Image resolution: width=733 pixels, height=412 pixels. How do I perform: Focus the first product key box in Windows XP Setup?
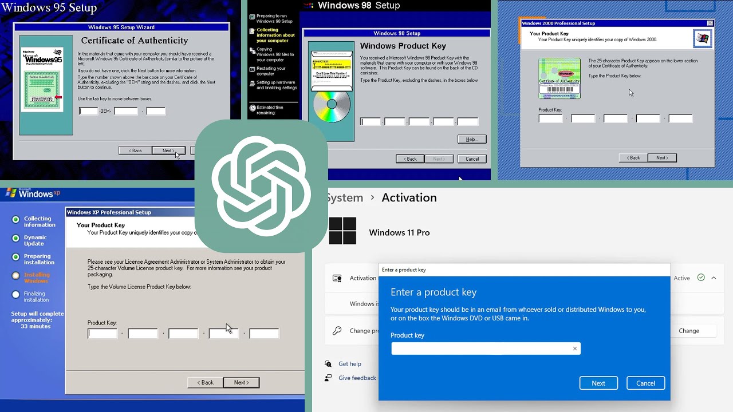[x=103, y=333]
